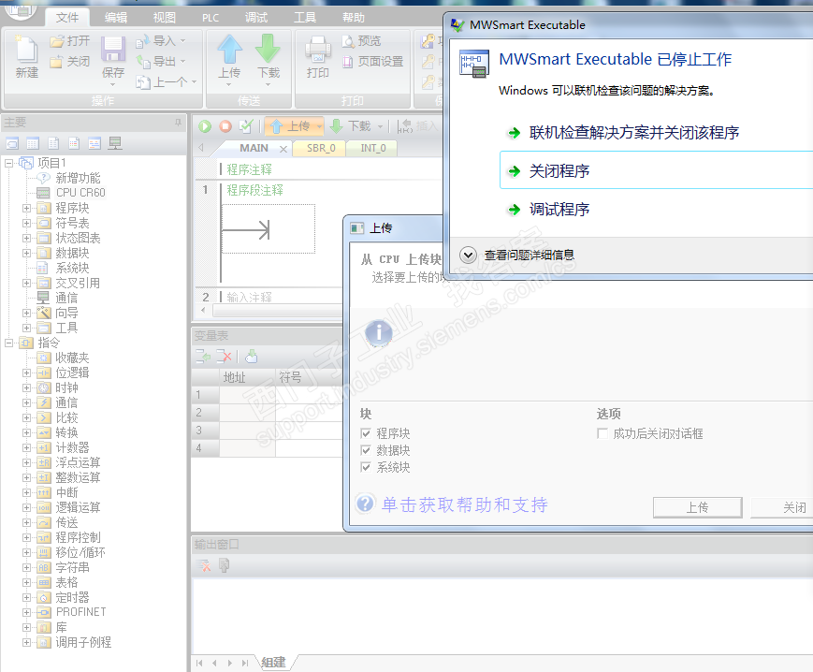Click the large 下载 download arrow in ribbon
813x672 pixels.
268,50
